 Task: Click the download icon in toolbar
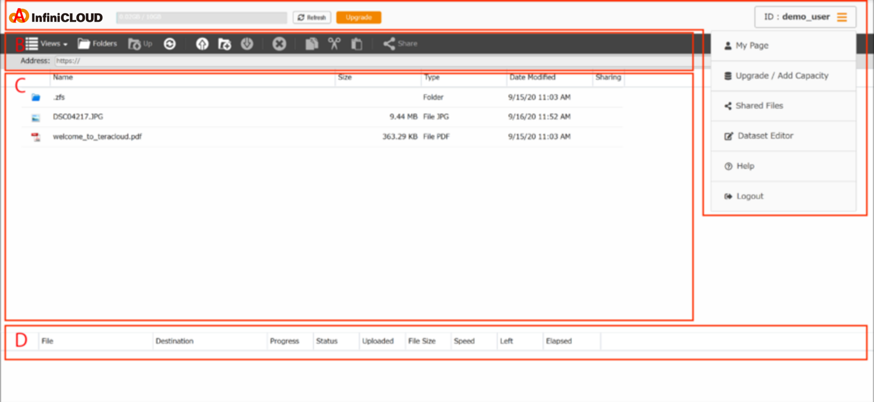(x=247, y=44)
